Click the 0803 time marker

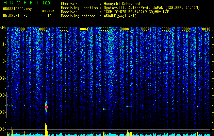pos(64,29)
